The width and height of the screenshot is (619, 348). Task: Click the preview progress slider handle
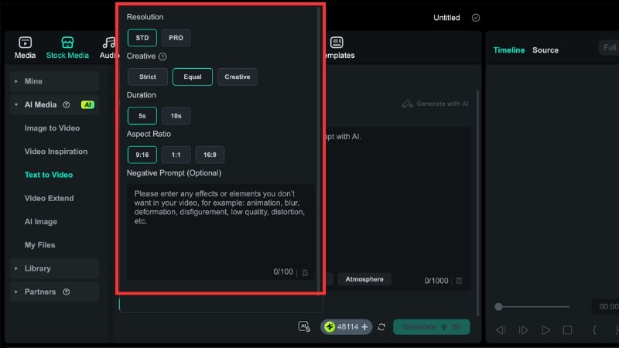pyautogui.click(x=498, y=306)
